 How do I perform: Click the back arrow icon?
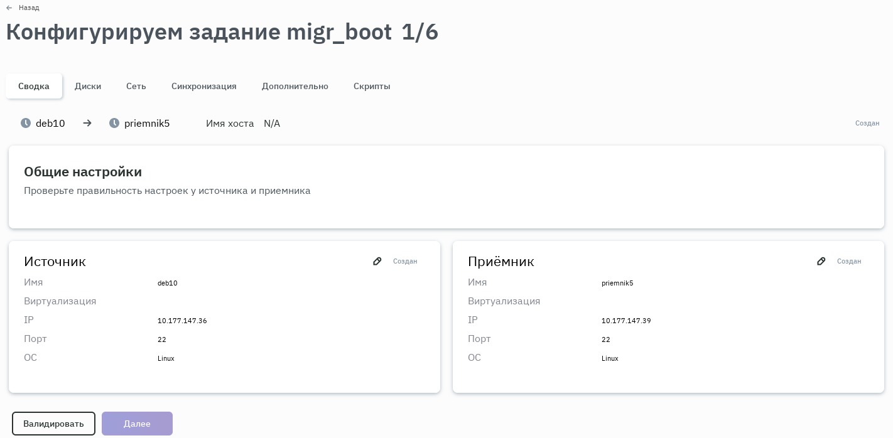pos(9,8)
